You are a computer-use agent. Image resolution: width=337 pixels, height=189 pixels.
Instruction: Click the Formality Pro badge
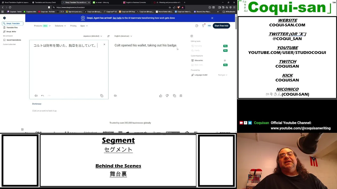[x=225, y=46]
